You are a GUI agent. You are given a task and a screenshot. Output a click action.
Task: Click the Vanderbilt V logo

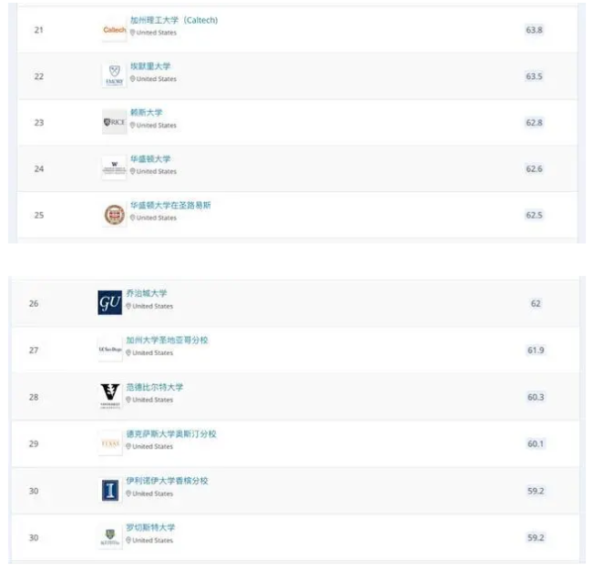pyautogui.click(x=110, y=396)
